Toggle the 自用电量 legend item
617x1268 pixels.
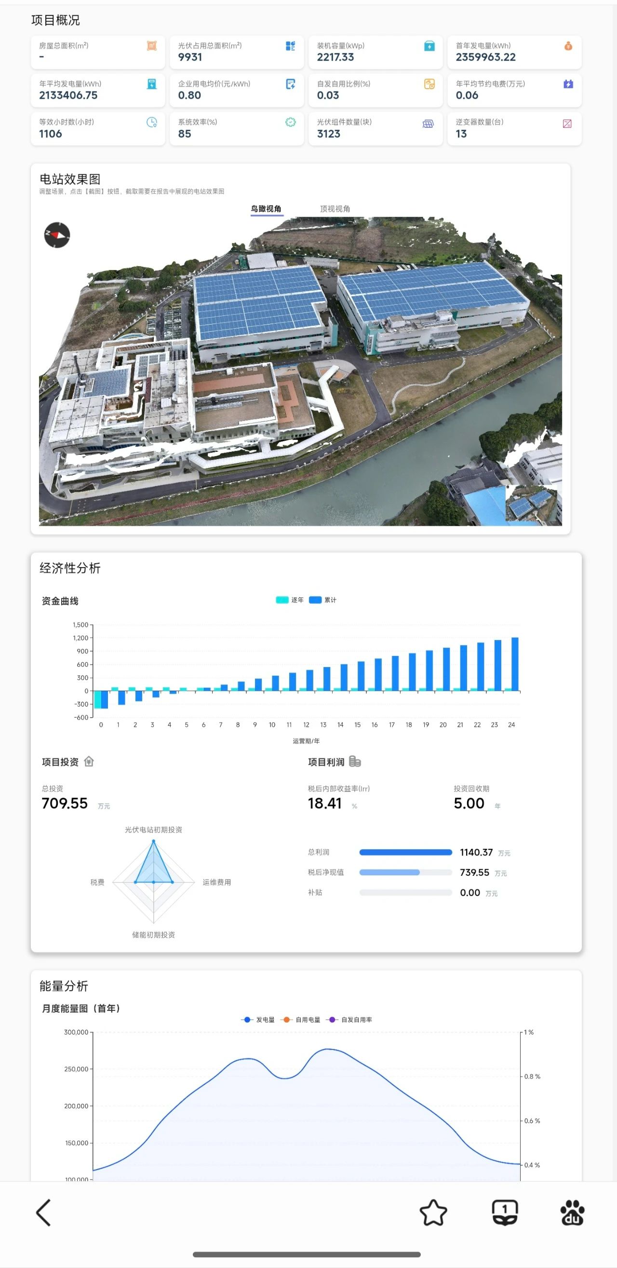tap(301, 1020)
